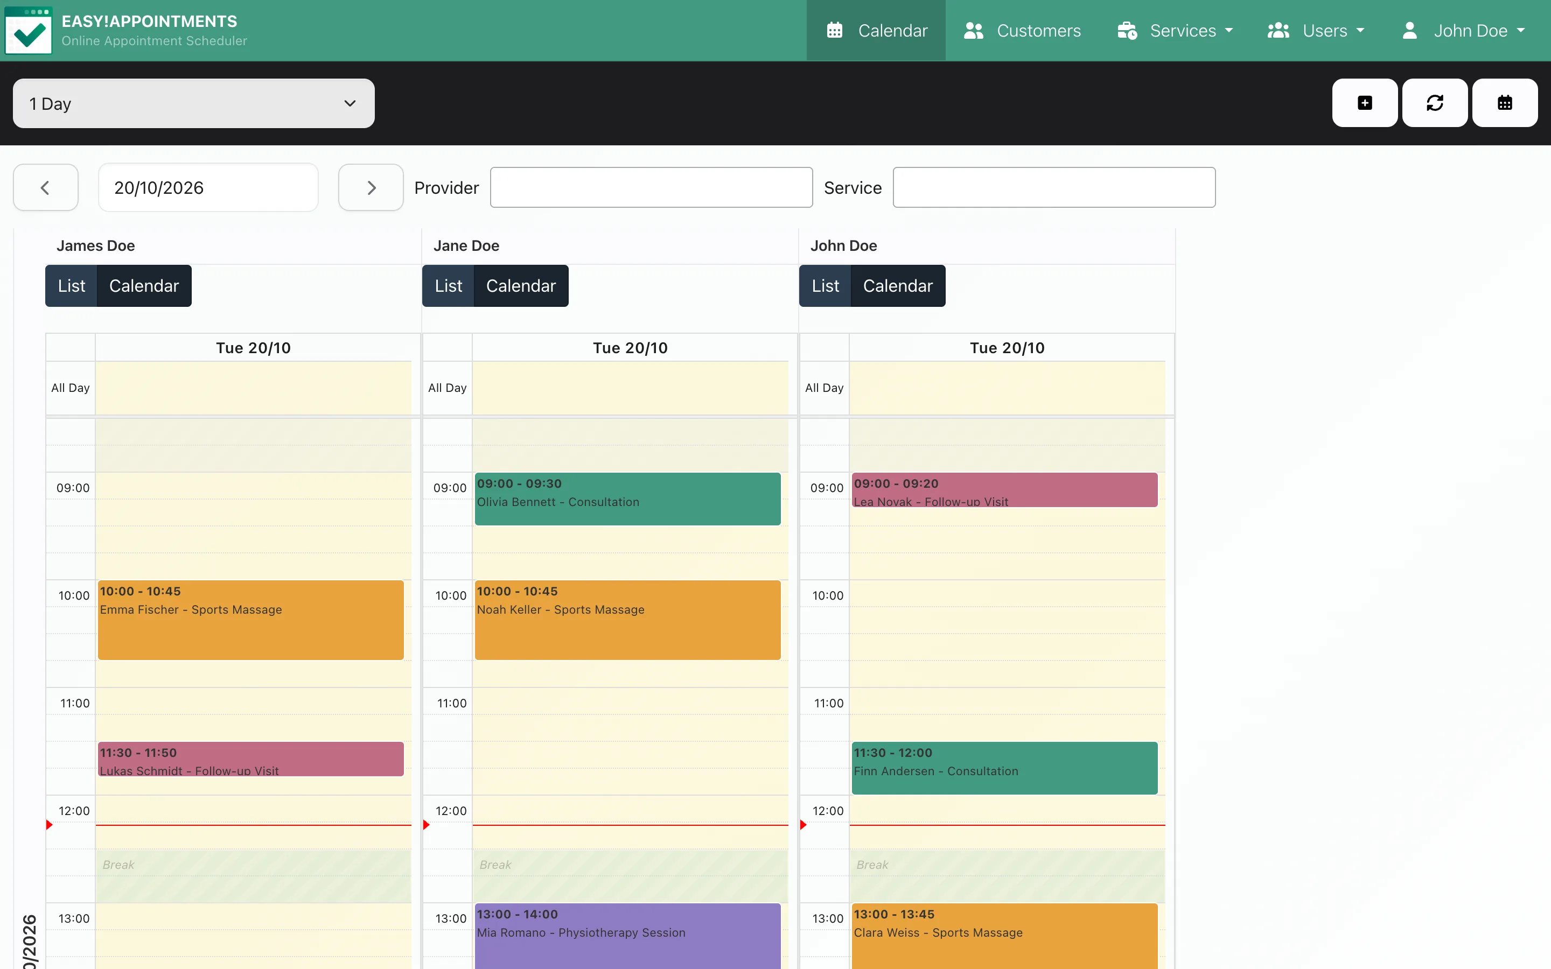Switch James Doe to Calendar view
This screenshot has width=1551, height=969.
tap(144, 286)
